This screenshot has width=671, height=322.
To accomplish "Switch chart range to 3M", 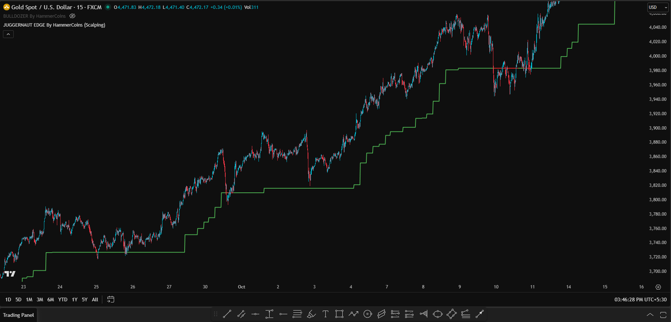I will click(40, 299).
